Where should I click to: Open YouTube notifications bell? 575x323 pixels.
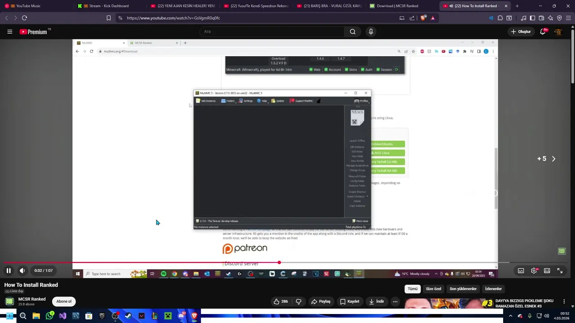coord(543,31)
